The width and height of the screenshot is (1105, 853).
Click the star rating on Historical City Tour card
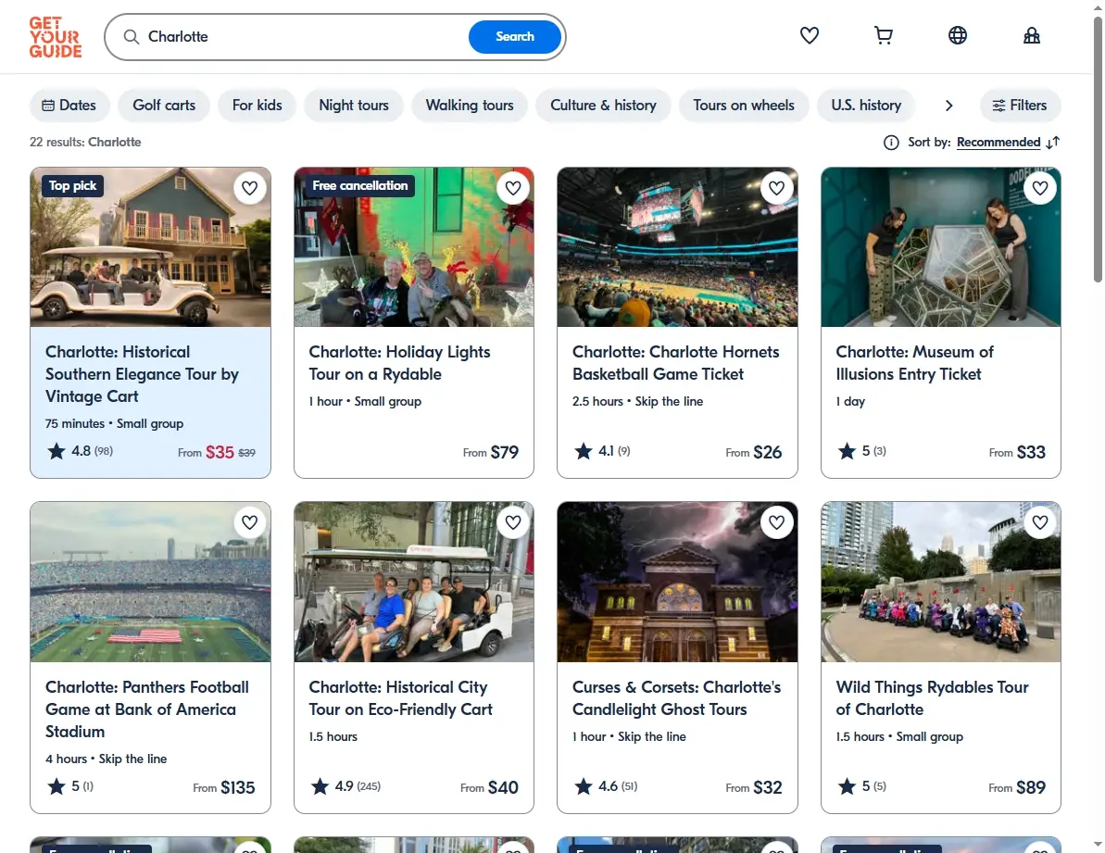click(320, 786)
